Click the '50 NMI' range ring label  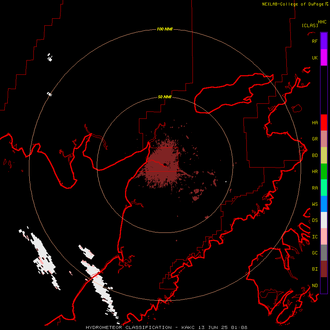[x=165, y=97]
